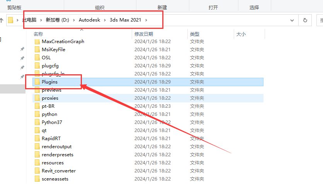323x184 pixels.
Task: Select the OSL folder icon
Action: pos(37,58)
